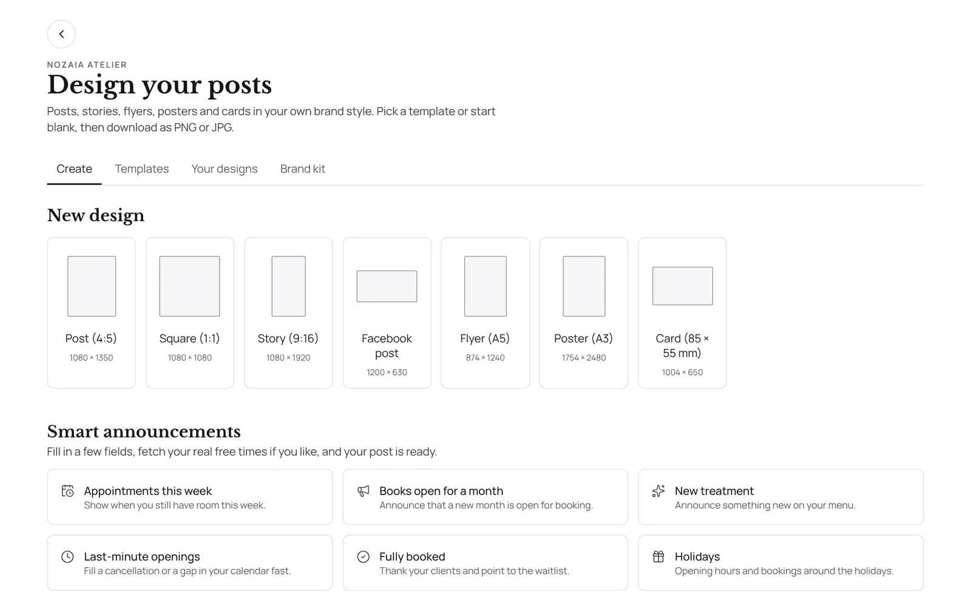971x606 pixels.
Task: Open the Last-minute openings announcement
Action: pyautogui.click(x=190, y=562)
